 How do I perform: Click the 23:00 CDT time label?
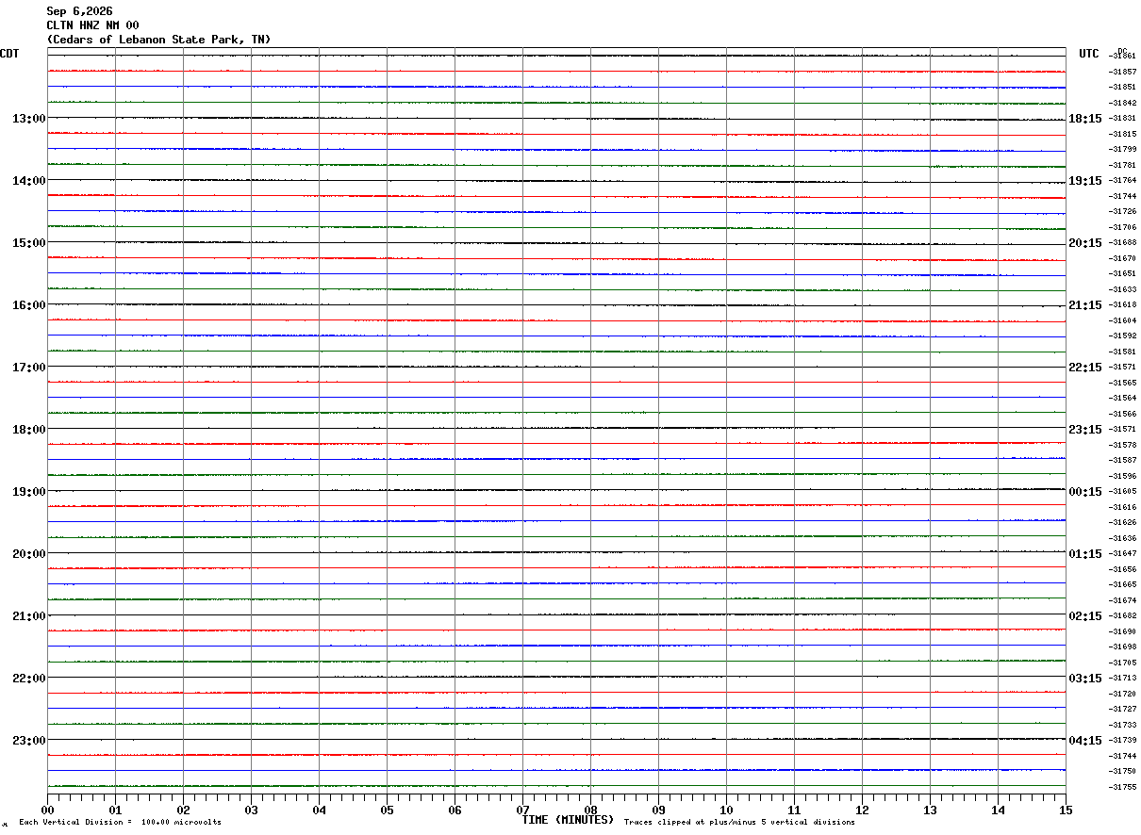(28, 741)
